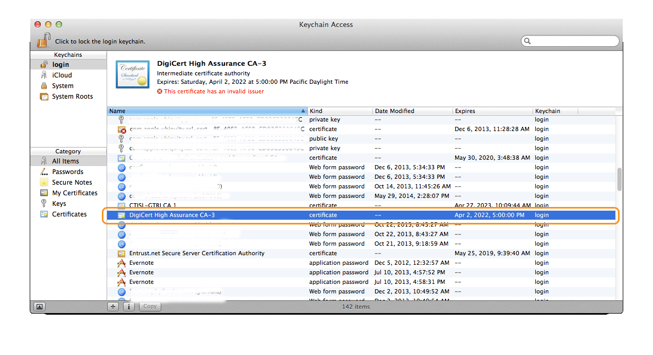This screenshot has height=355, width=653.
Task: Select the System keychain padlock icon
Action: (44, 85)
